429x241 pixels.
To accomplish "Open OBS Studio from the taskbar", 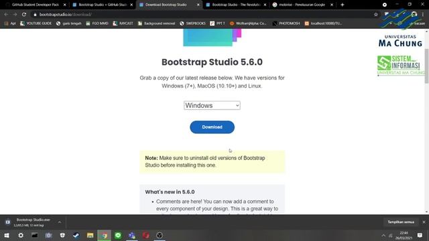I will click(x=160, y=235).
